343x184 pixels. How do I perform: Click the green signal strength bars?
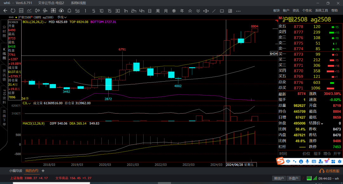click(315, 178)
